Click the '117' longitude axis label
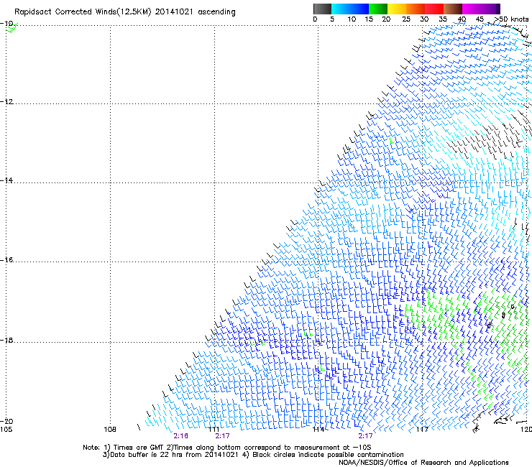Image resolution: width=532 pixels, height=467 pixels. point(423,430)
